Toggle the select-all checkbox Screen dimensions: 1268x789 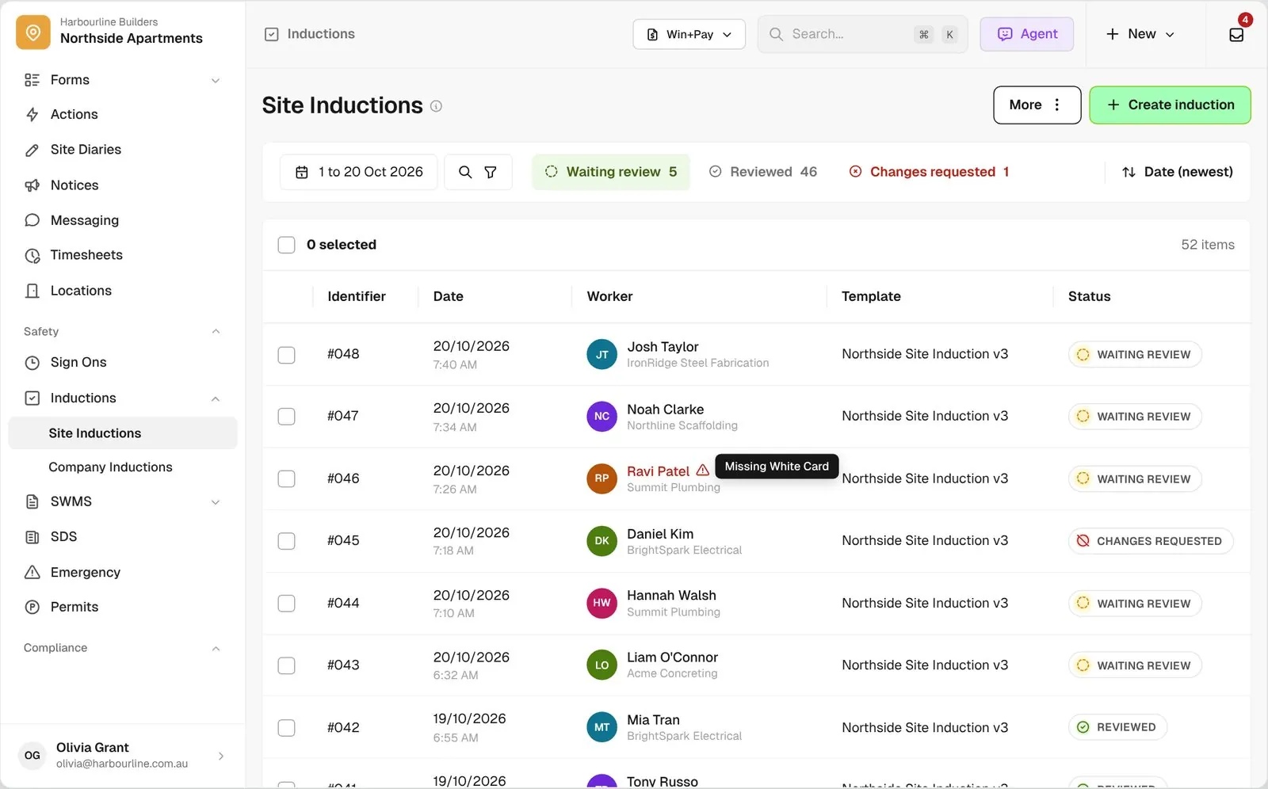pyautogui.click(x=286, y=245)
